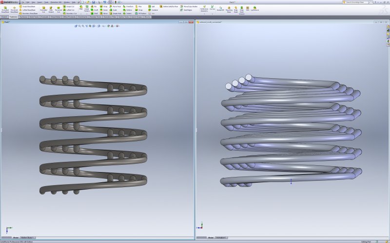Select the Flex tool
390x243 pixels.
tap(138, 6)
